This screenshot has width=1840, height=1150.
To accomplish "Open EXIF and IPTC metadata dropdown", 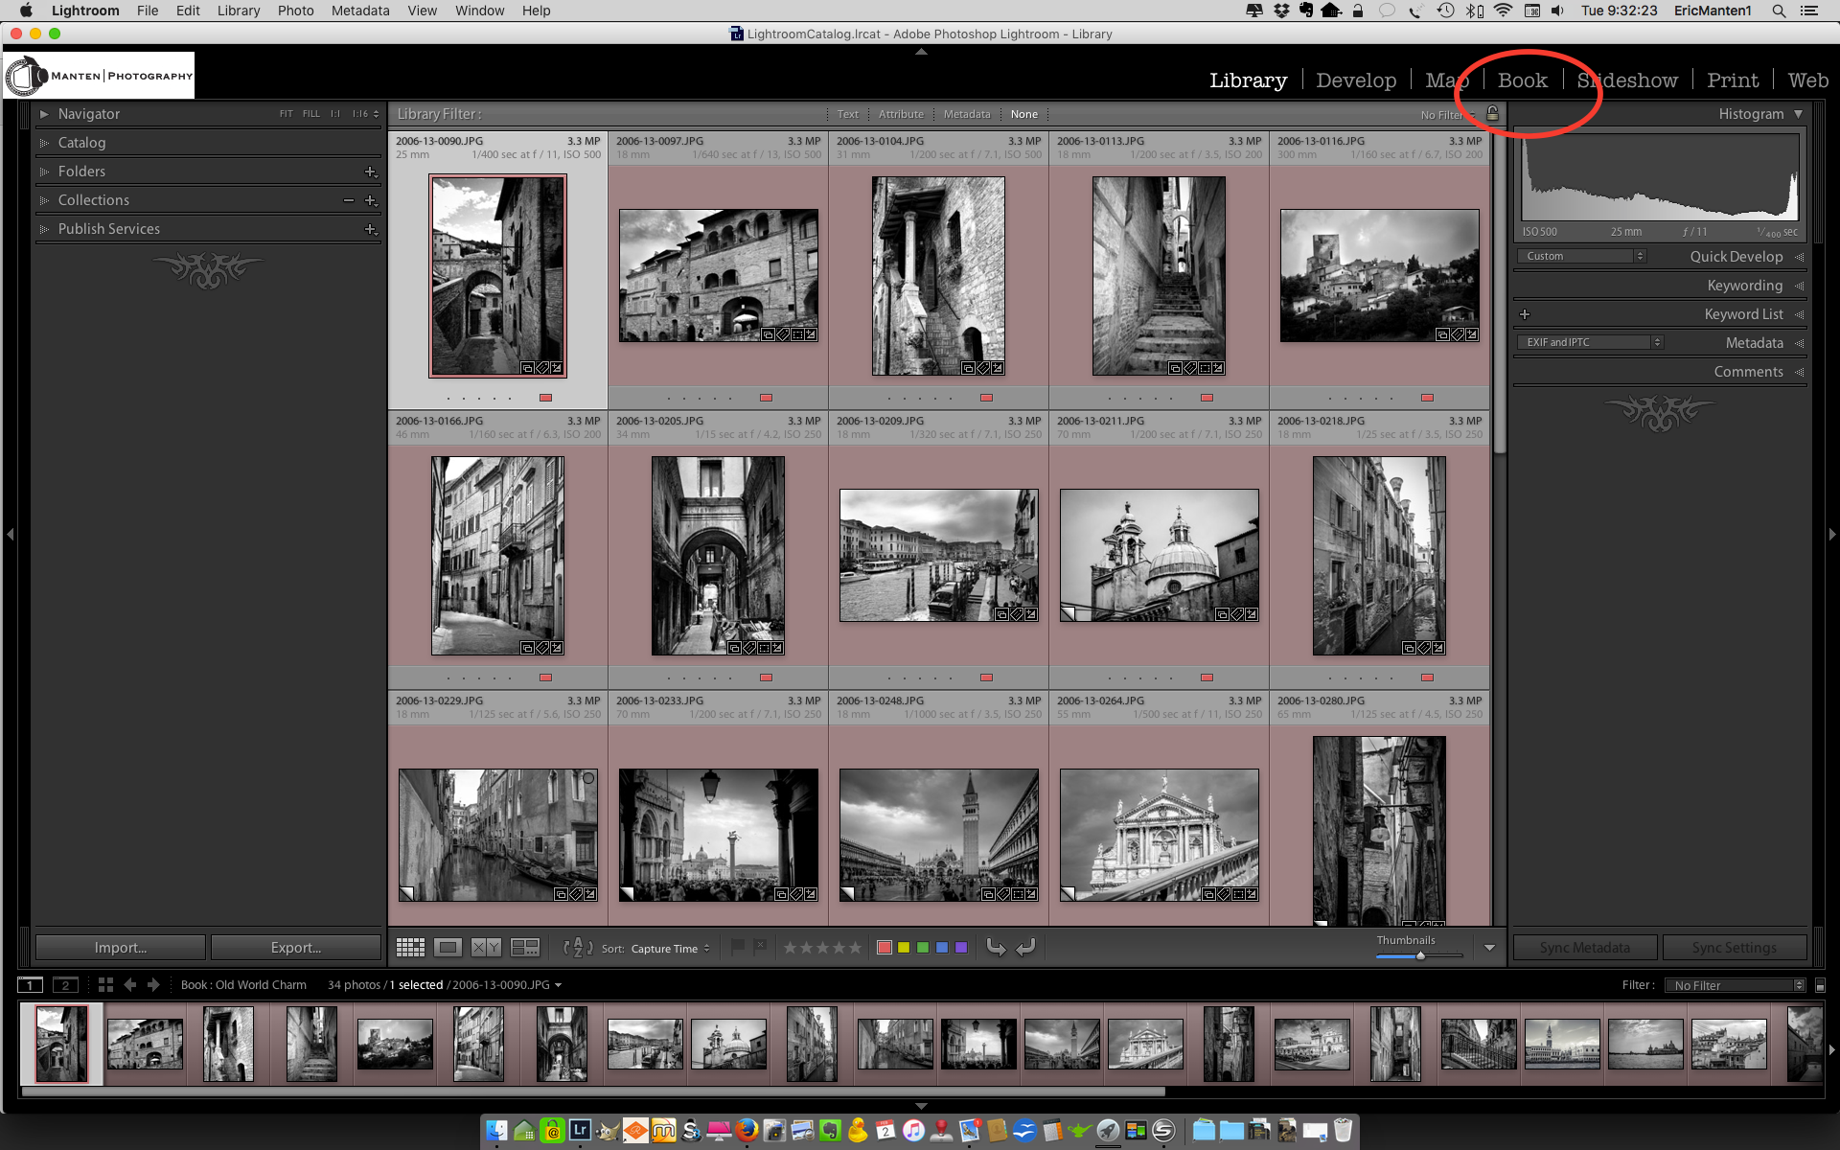I will click(x=1589, y=342).
